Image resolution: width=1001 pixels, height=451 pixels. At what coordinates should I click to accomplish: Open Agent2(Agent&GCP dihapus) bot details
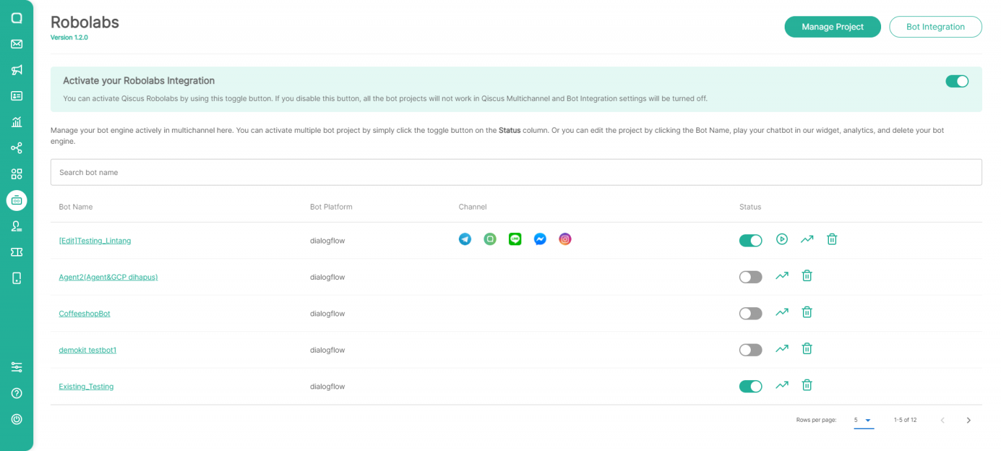pyautogui.click(x=108, y=277)
